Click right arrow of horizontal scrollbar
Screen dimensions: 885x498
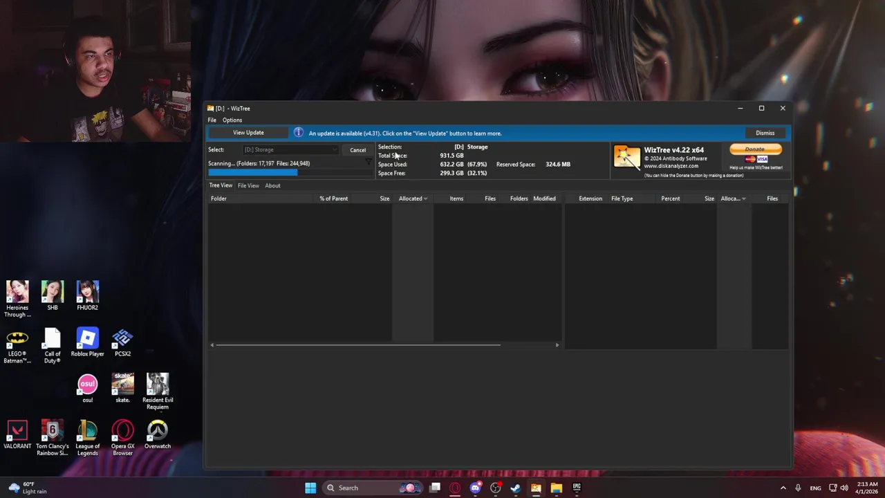557,344
